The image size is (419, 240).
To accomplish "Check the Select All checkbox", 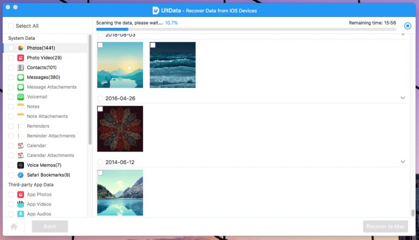I will [11, 26].
